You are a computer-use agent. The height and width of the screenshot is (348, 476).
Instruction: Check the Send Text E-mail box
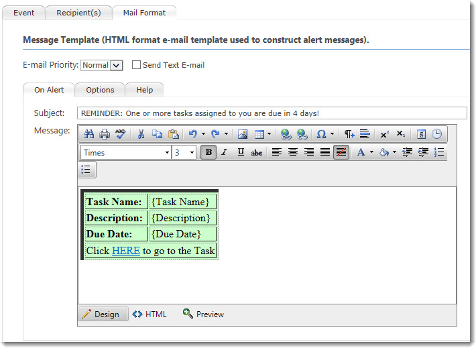pyautogui.click(x=136, y=65)
